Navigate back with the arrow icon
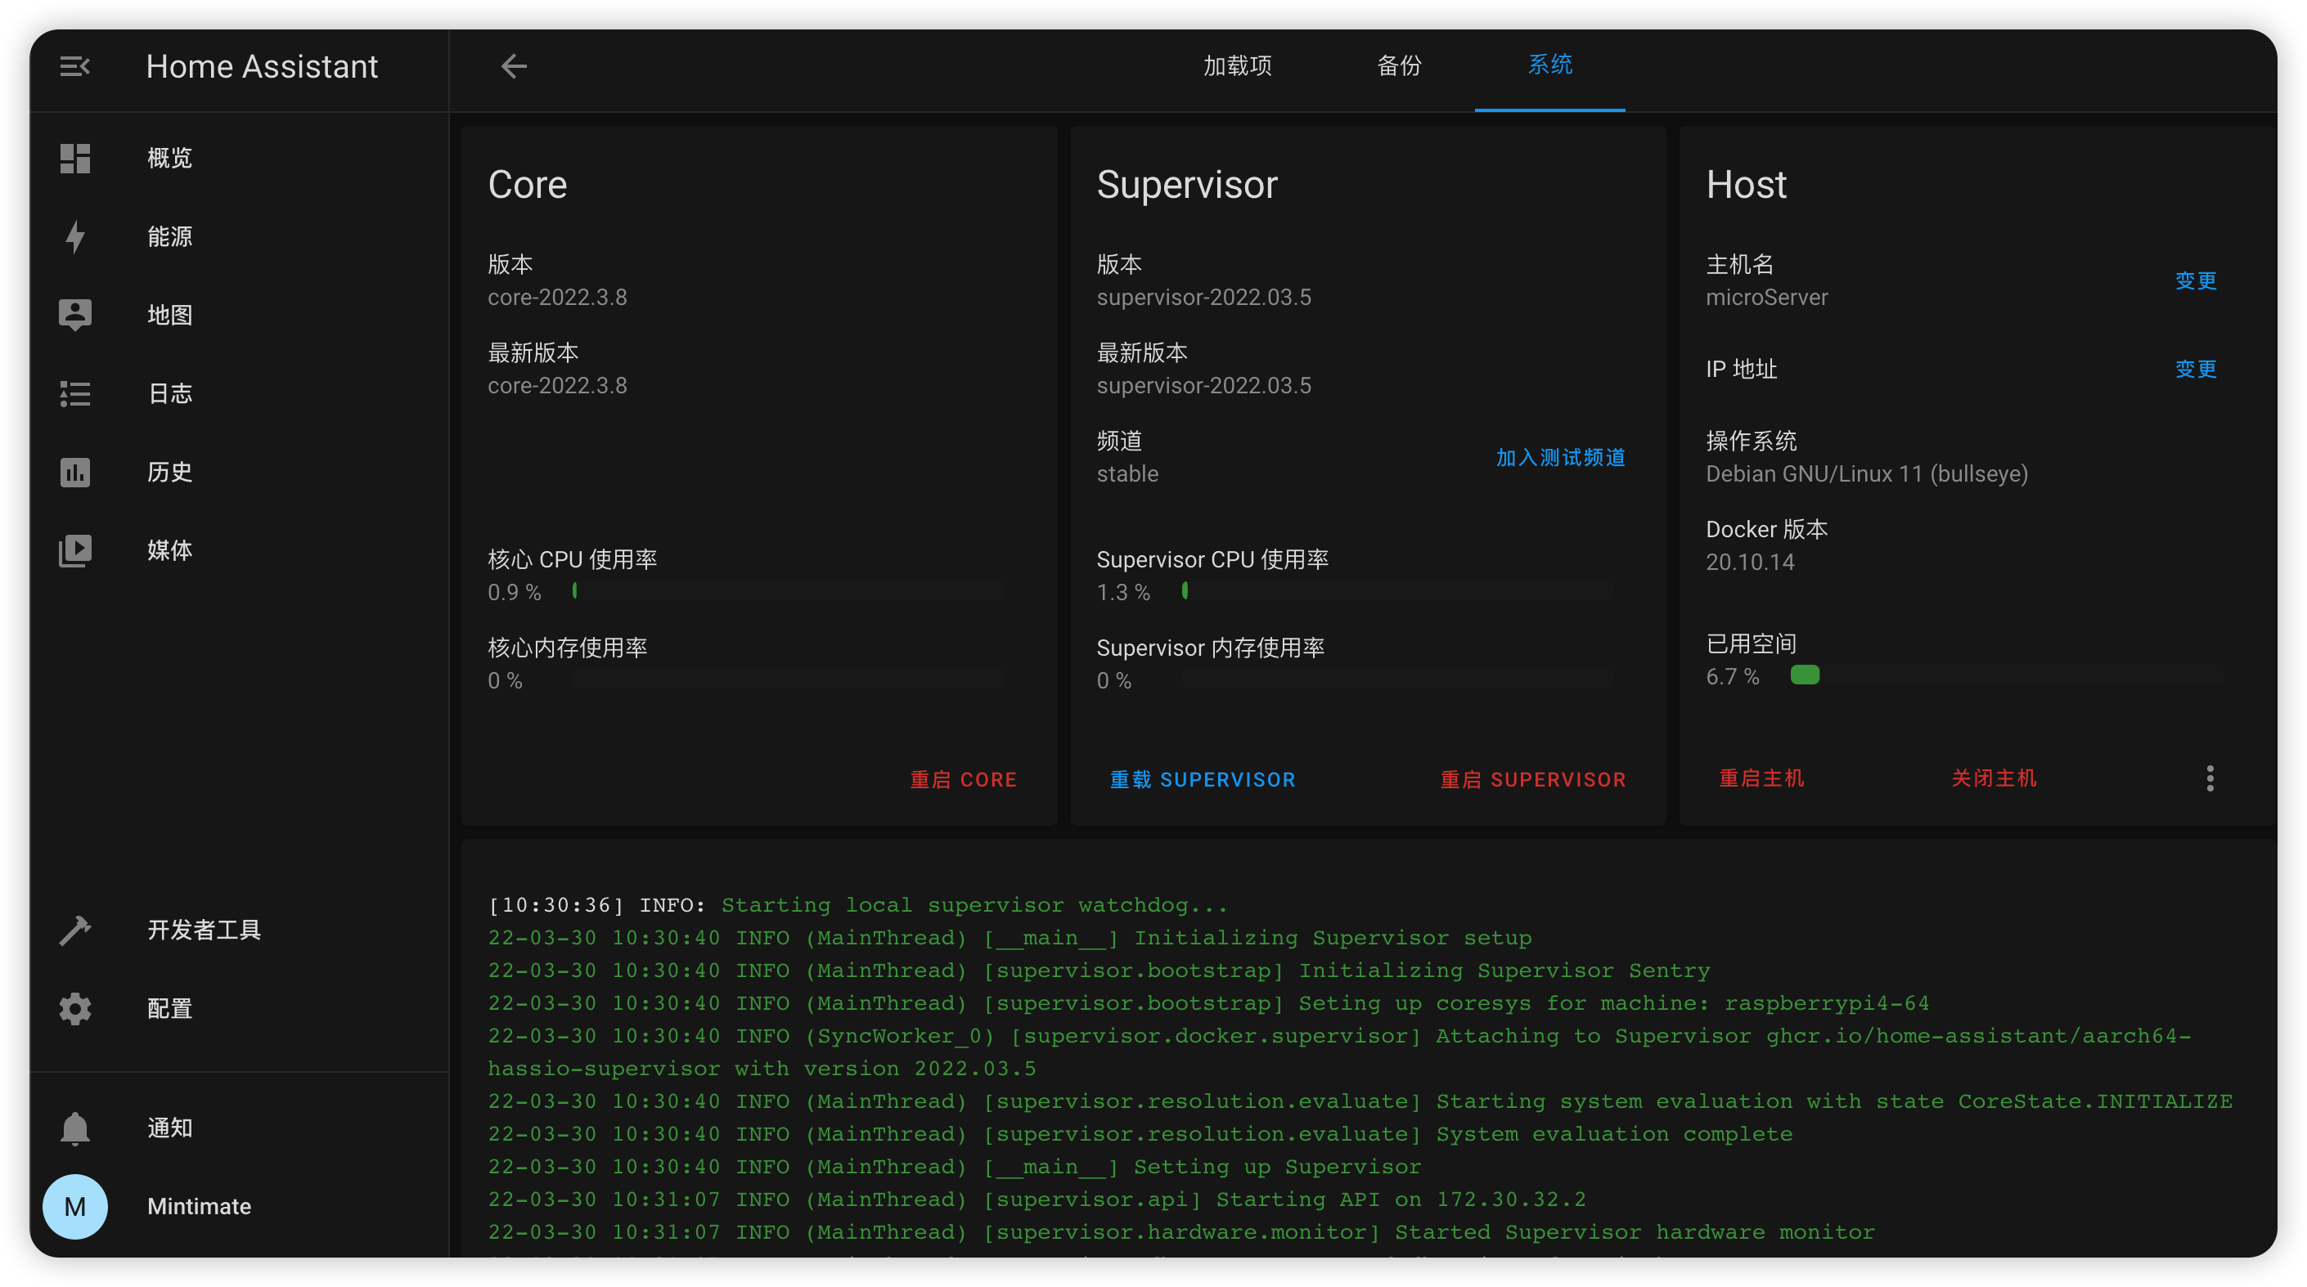2307x1287 pixels. [514, 65]
